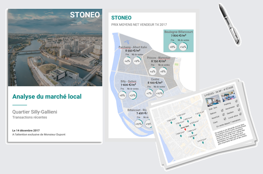The image size is (263, 174).
Task: Click the white STONEO logo on the cover
Action: 85,15
